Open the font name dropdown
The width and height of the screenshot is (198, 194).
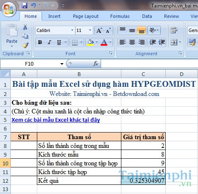[72, 30]
